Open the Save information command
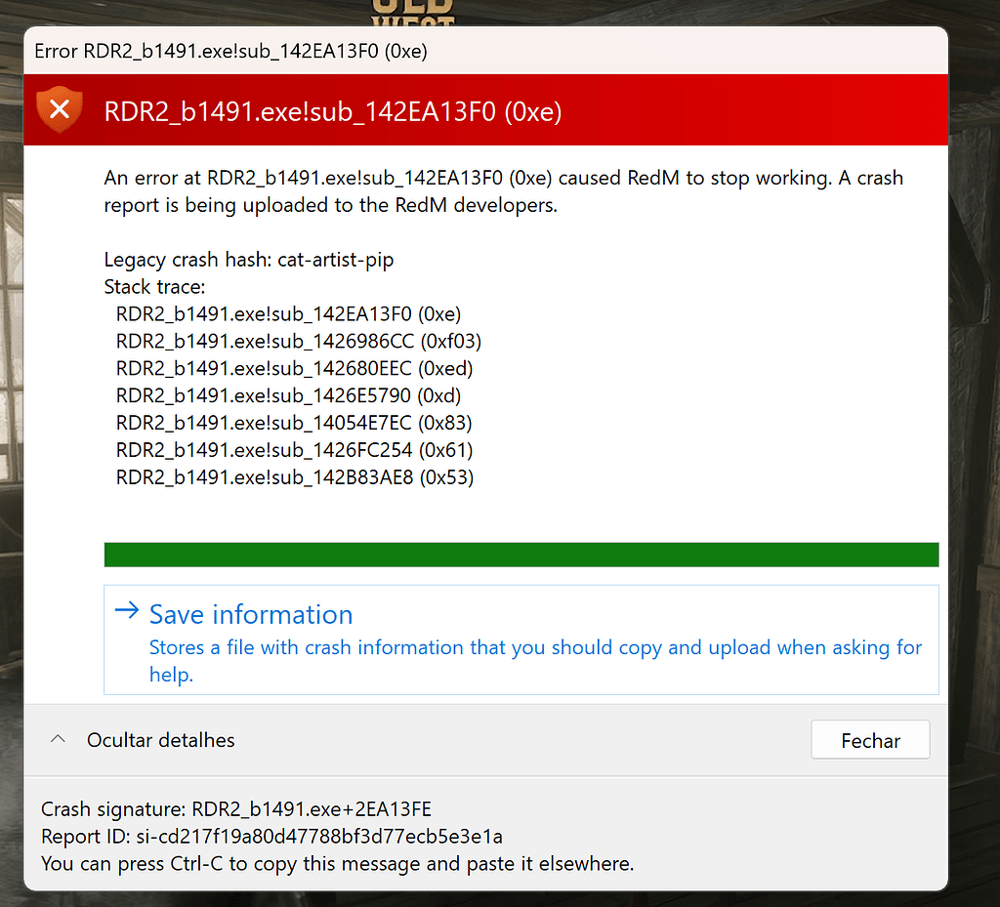1000x907 pixels. pos(250,615)
